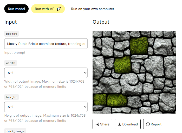Click the rocket icon on Run with API
182x133 pixels.
[59, 9]
